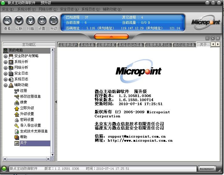This screenshot has height=175, width=224.
Task: Switch to the 系统自启动信息 tab
Action: pyautogui.click(x=131, y=45)
